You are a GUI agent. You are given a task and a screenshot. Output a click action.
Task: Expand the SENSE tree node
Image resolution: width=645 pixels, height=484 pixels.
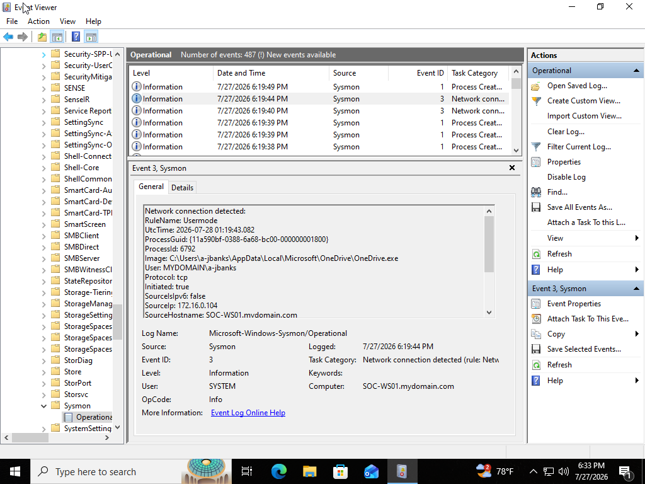43,88
